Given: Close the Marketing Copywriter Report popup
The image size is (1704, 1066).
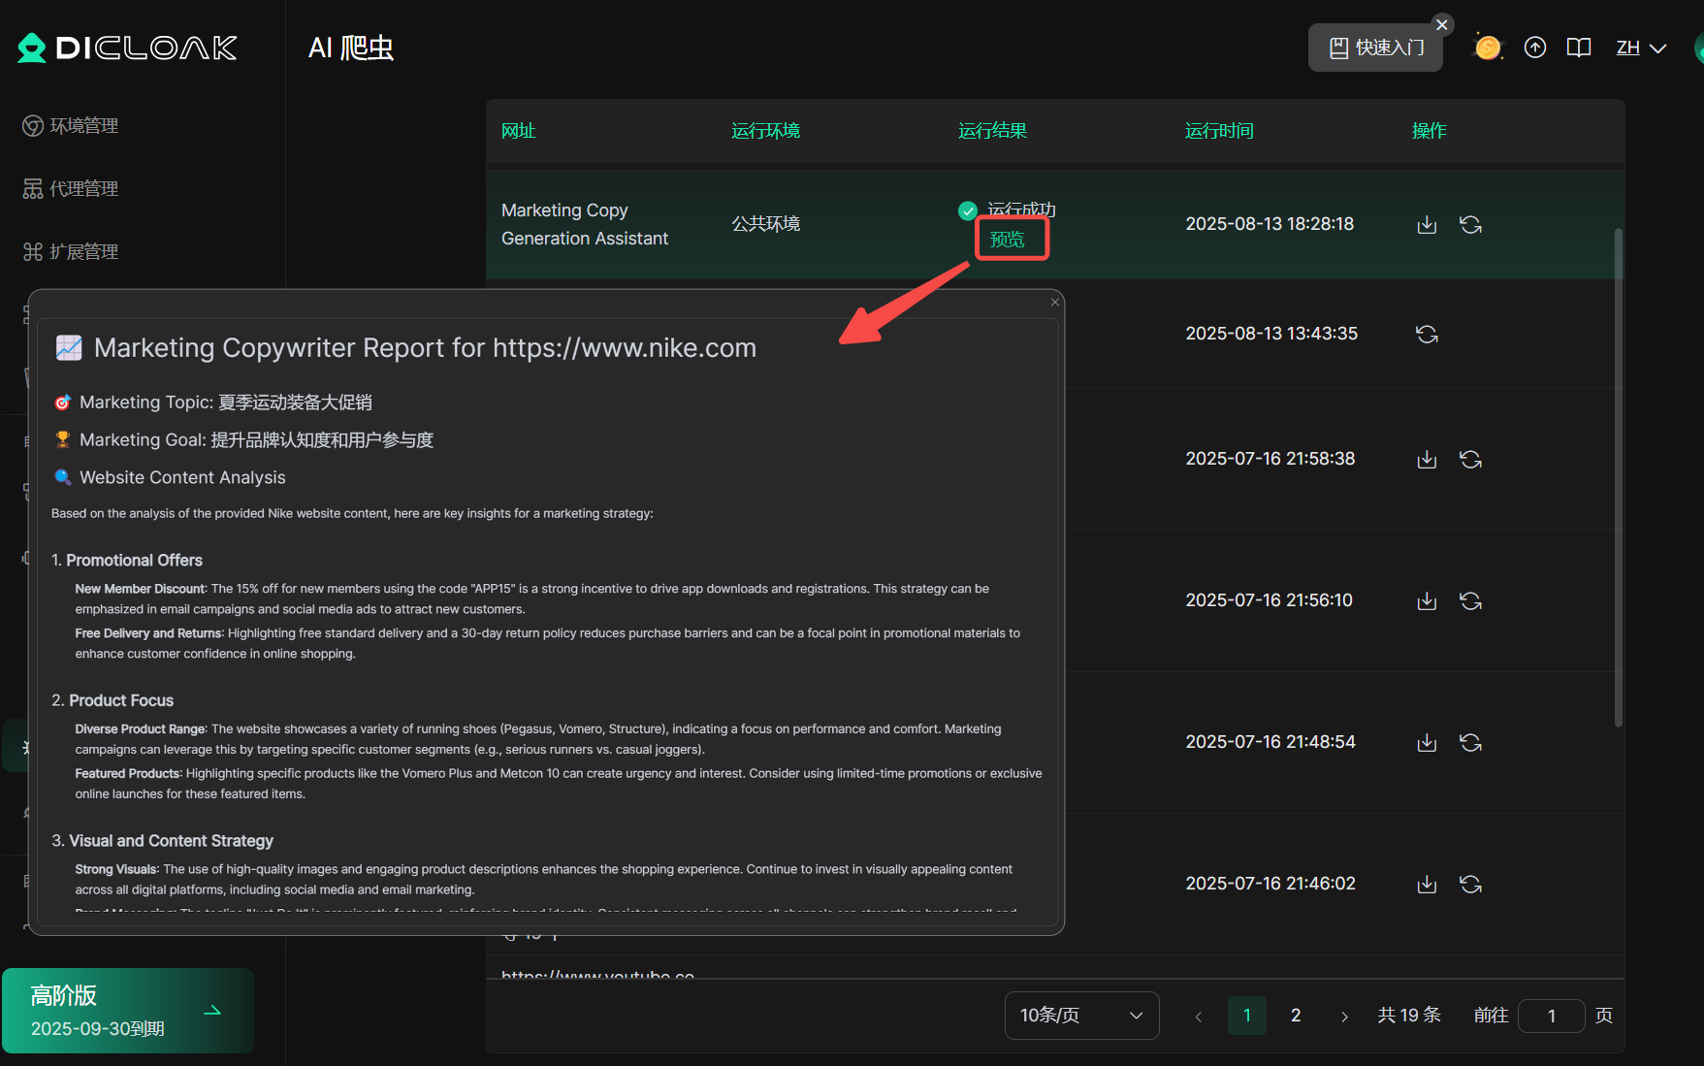Looking at the screenshot, I should point(1055,303).
